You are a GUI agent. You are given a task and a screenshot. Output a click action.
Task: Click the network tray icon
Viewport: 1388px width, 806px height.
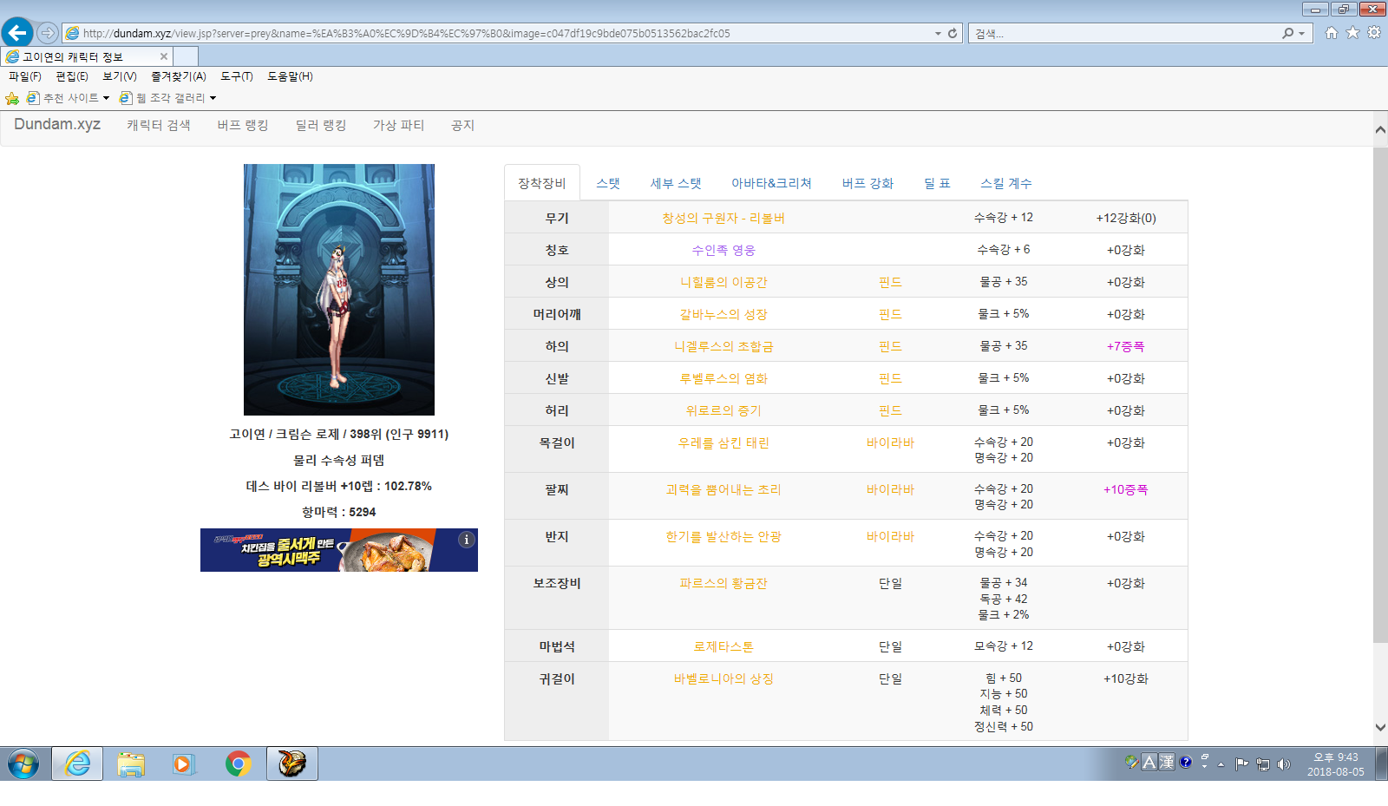(x=1263, y=764)
